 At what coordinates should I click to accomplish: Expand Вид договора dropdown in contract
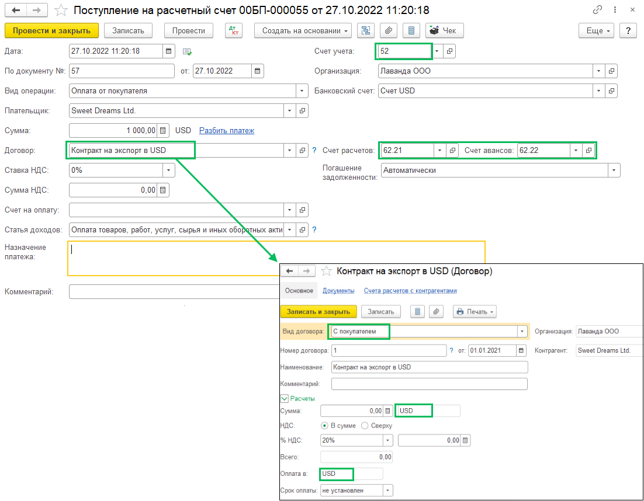[522, 331]
